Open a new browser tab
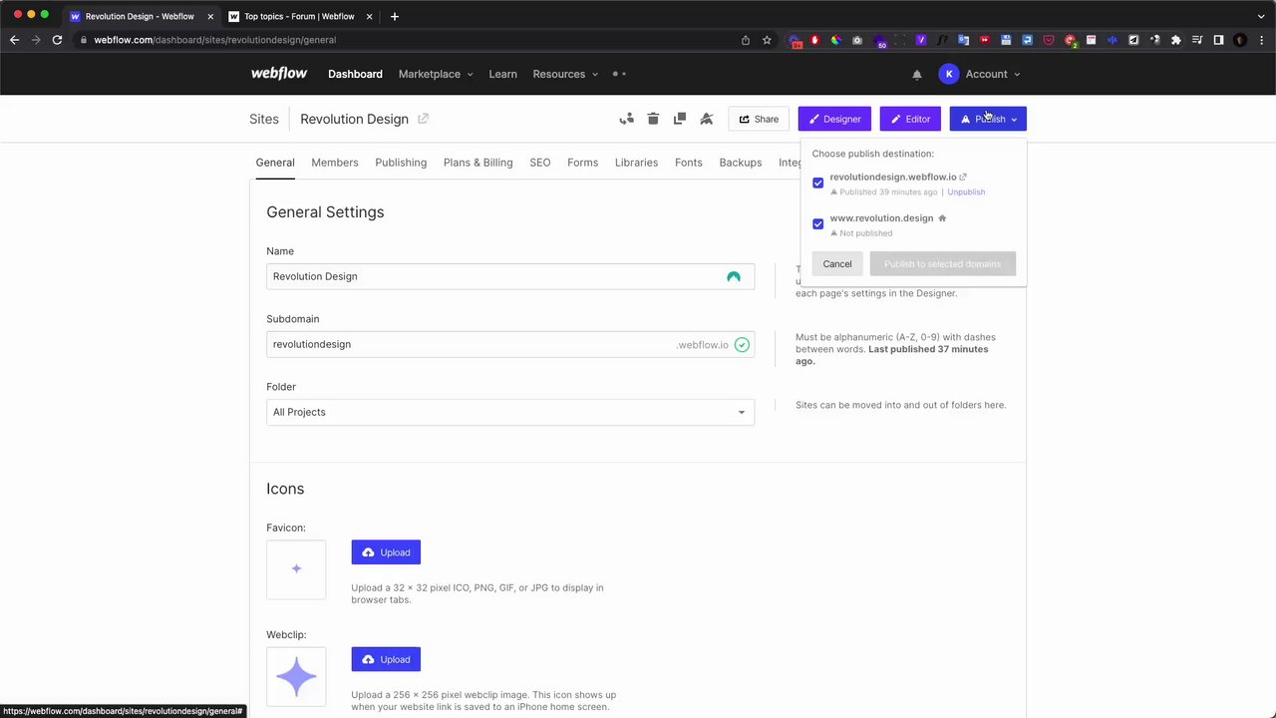Screen dimensions: 1276x718 (395, 16)
